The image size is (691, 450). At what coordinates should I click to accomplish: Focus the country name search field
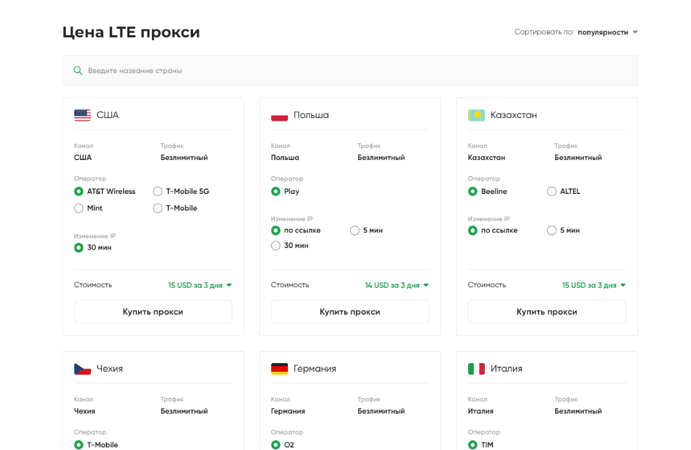point(350,71)
